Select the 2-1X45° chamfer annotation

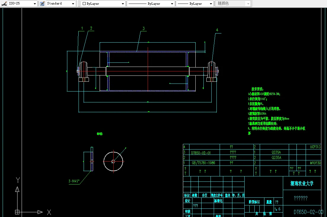pyautogui.click(x=74, y=181)
